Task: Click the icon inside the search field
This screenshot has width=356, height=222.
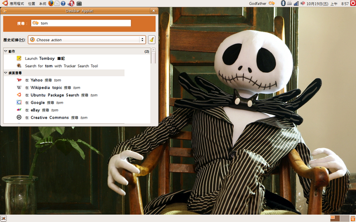Action: coord(36,23)
